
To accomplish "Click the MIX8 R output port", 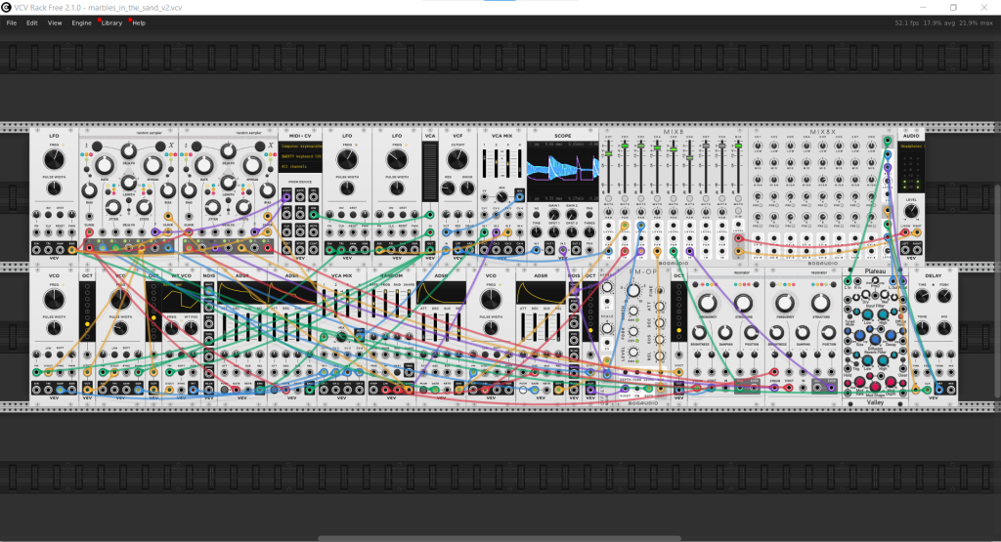I will [738, 251].
